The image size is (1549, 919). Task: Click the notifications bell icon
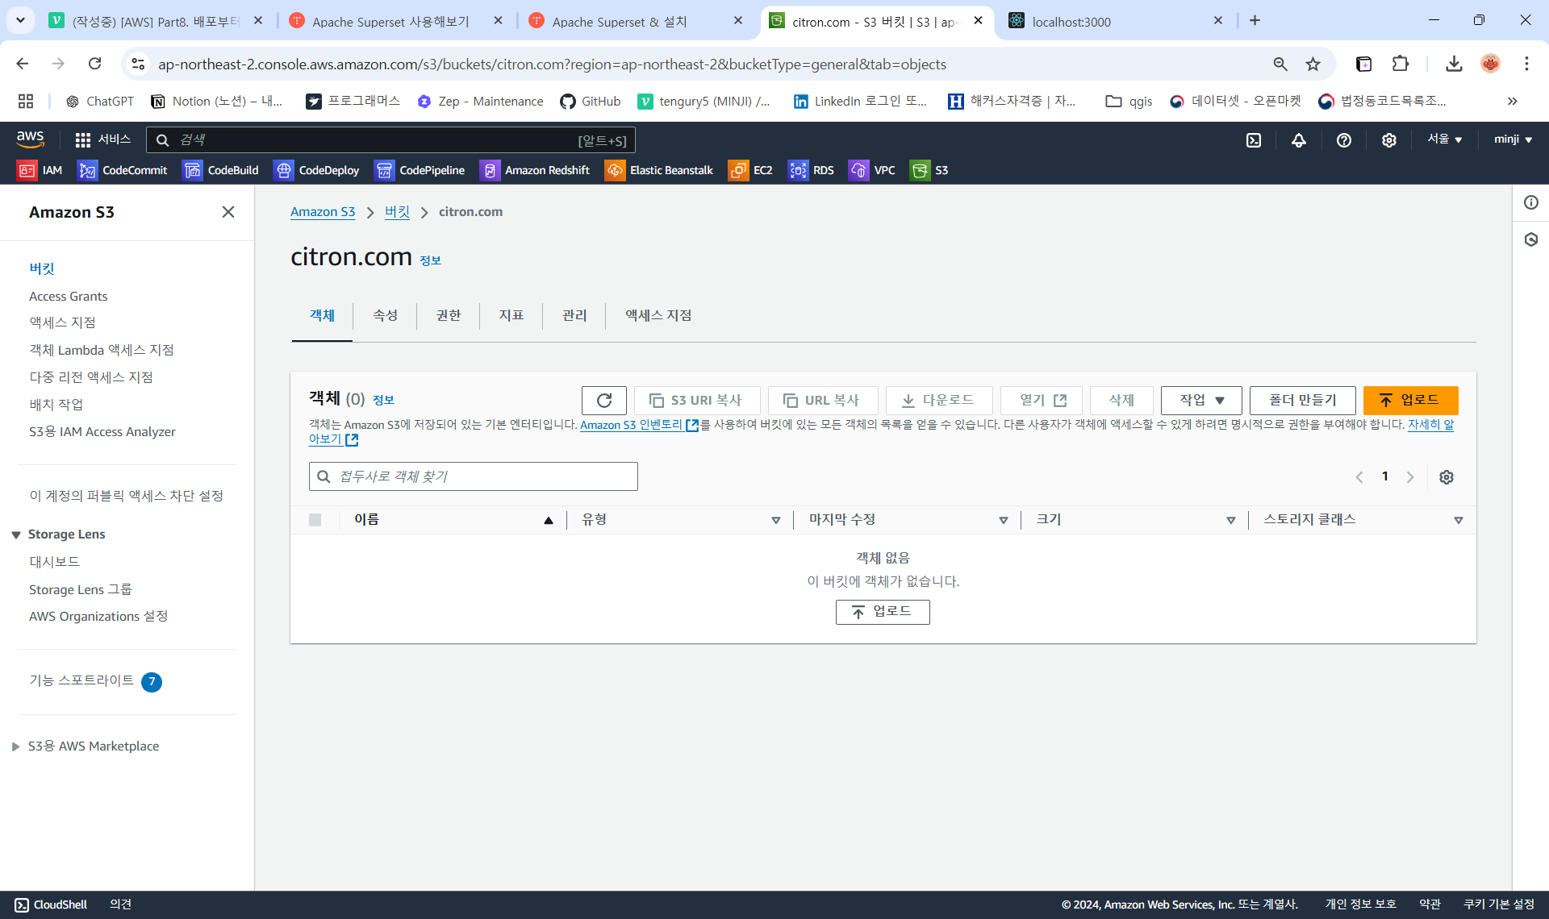[x=1299, y=140]
